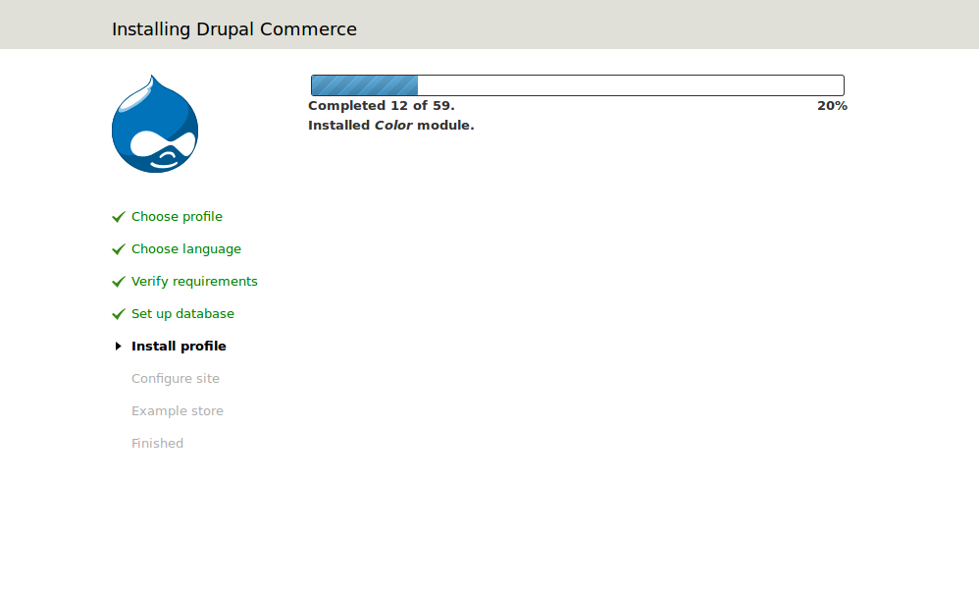Click the Configure site step

pyautogui.click(x=176, y=379)
